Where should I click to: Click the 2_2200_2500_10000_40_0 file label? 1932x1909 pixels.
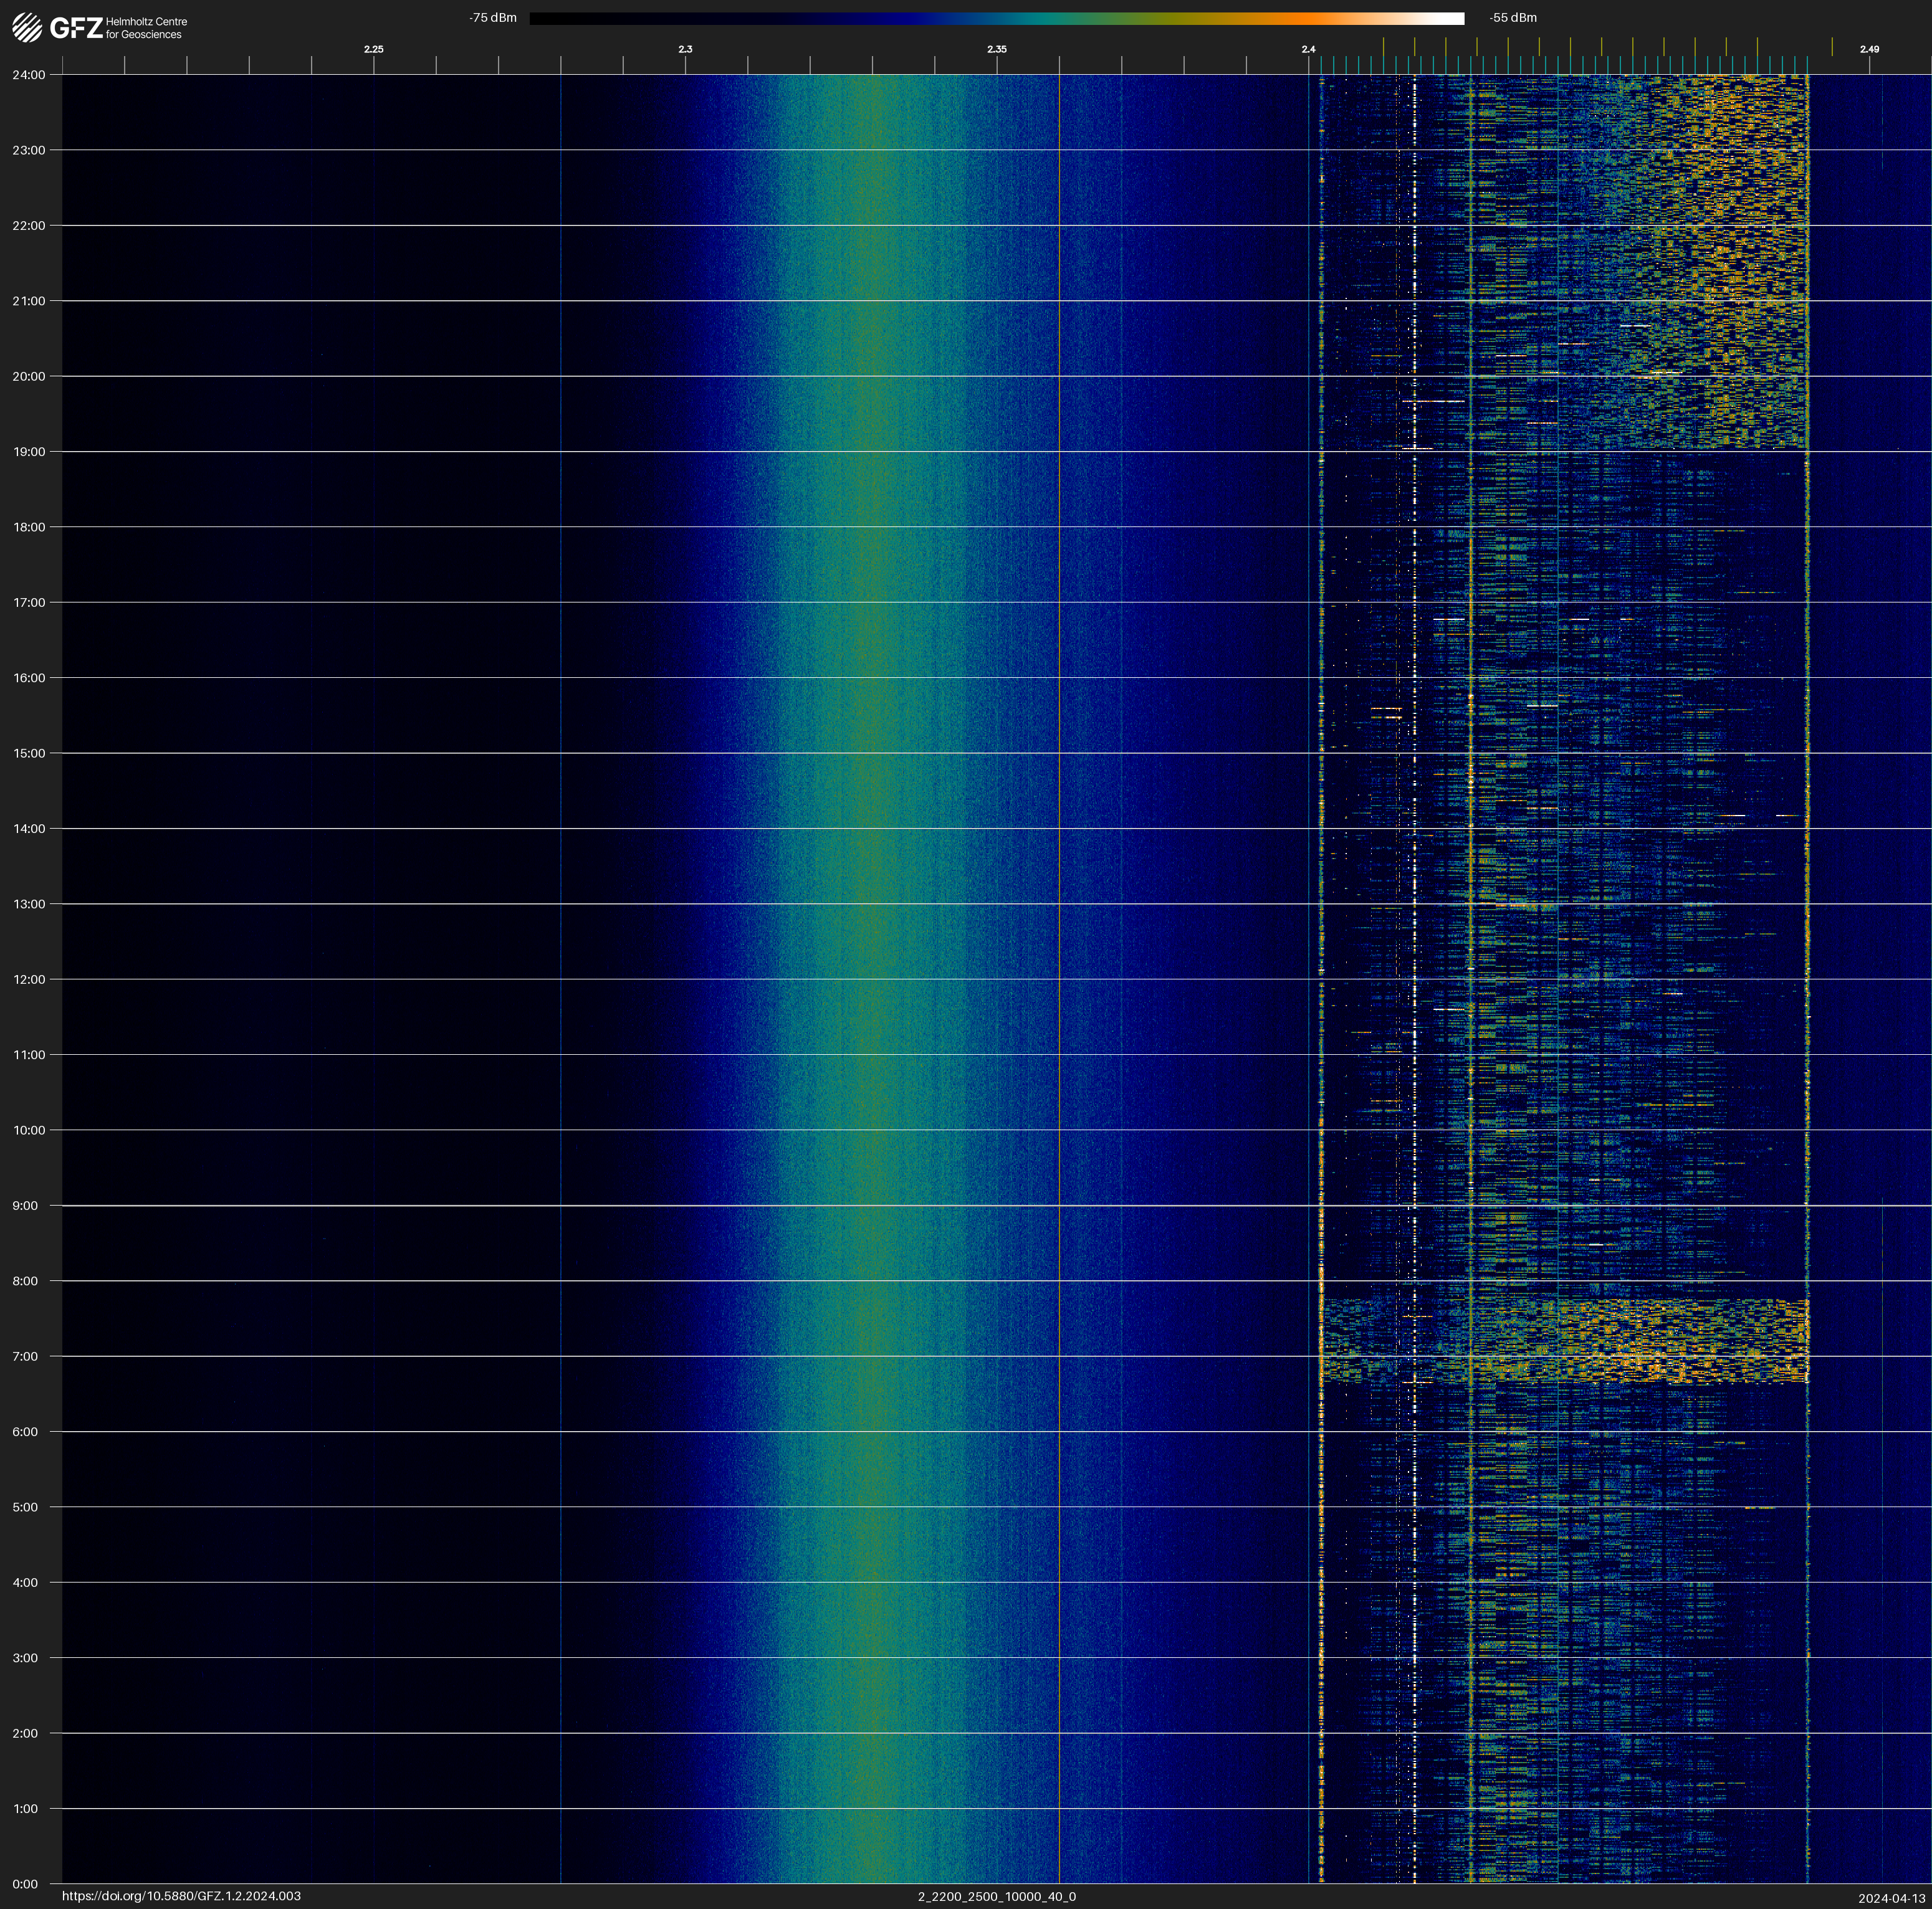click(996, 1896)
